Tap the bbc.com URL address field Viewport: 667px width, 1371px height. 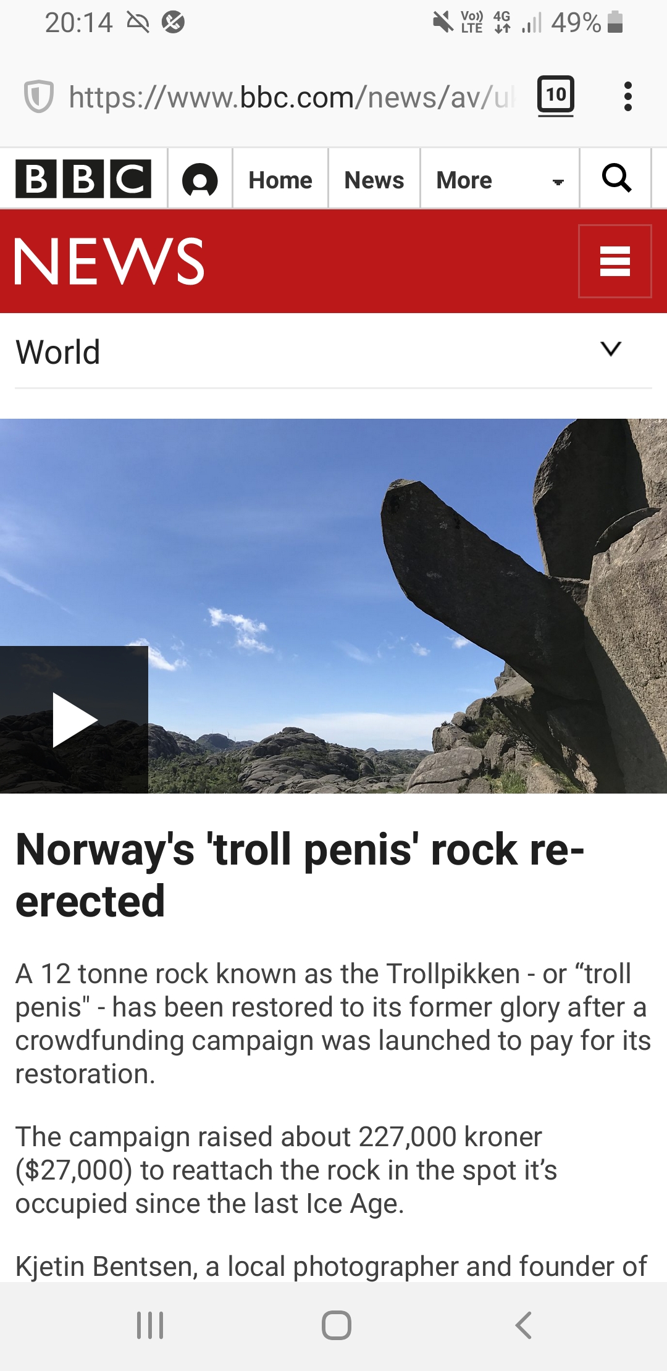click(x=291, y=97)
